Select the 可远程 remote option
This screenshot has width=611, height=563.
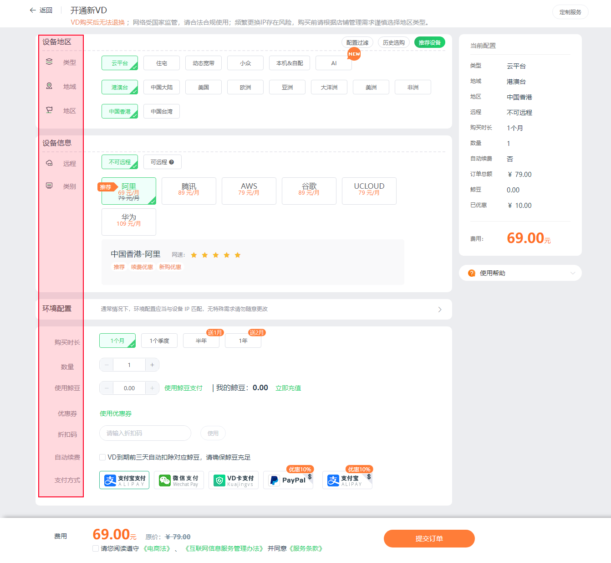(163, 162)
